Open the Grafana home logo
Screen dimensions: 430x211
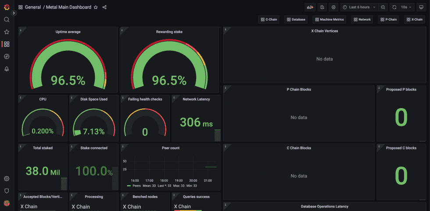7,7
